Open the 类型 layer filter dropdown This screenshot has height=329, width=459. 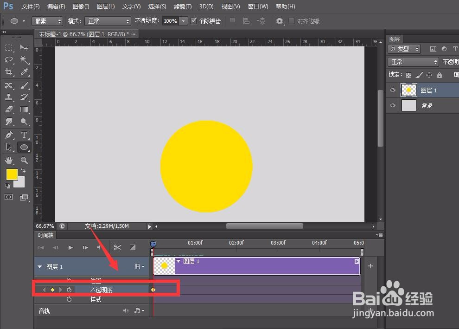click(403, 49)
